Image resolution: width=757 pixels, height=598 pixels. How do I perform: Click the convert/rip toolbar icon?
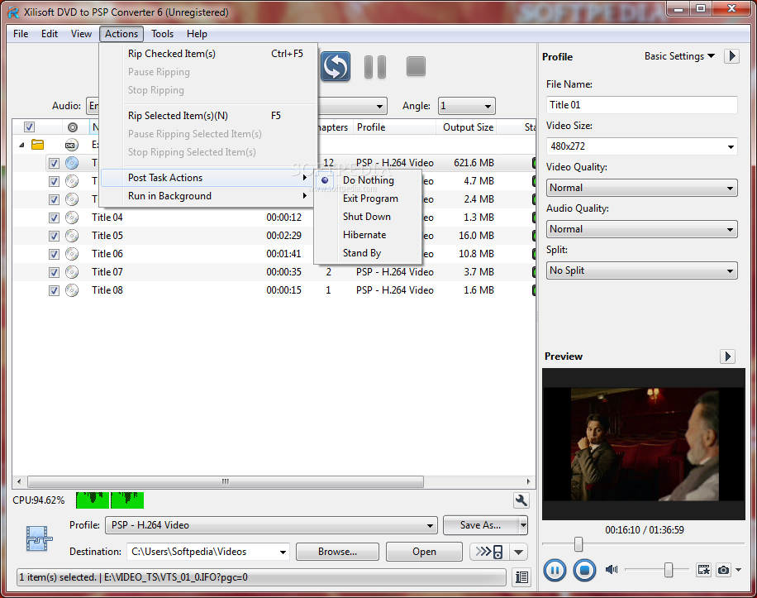(x=336, y=66)
